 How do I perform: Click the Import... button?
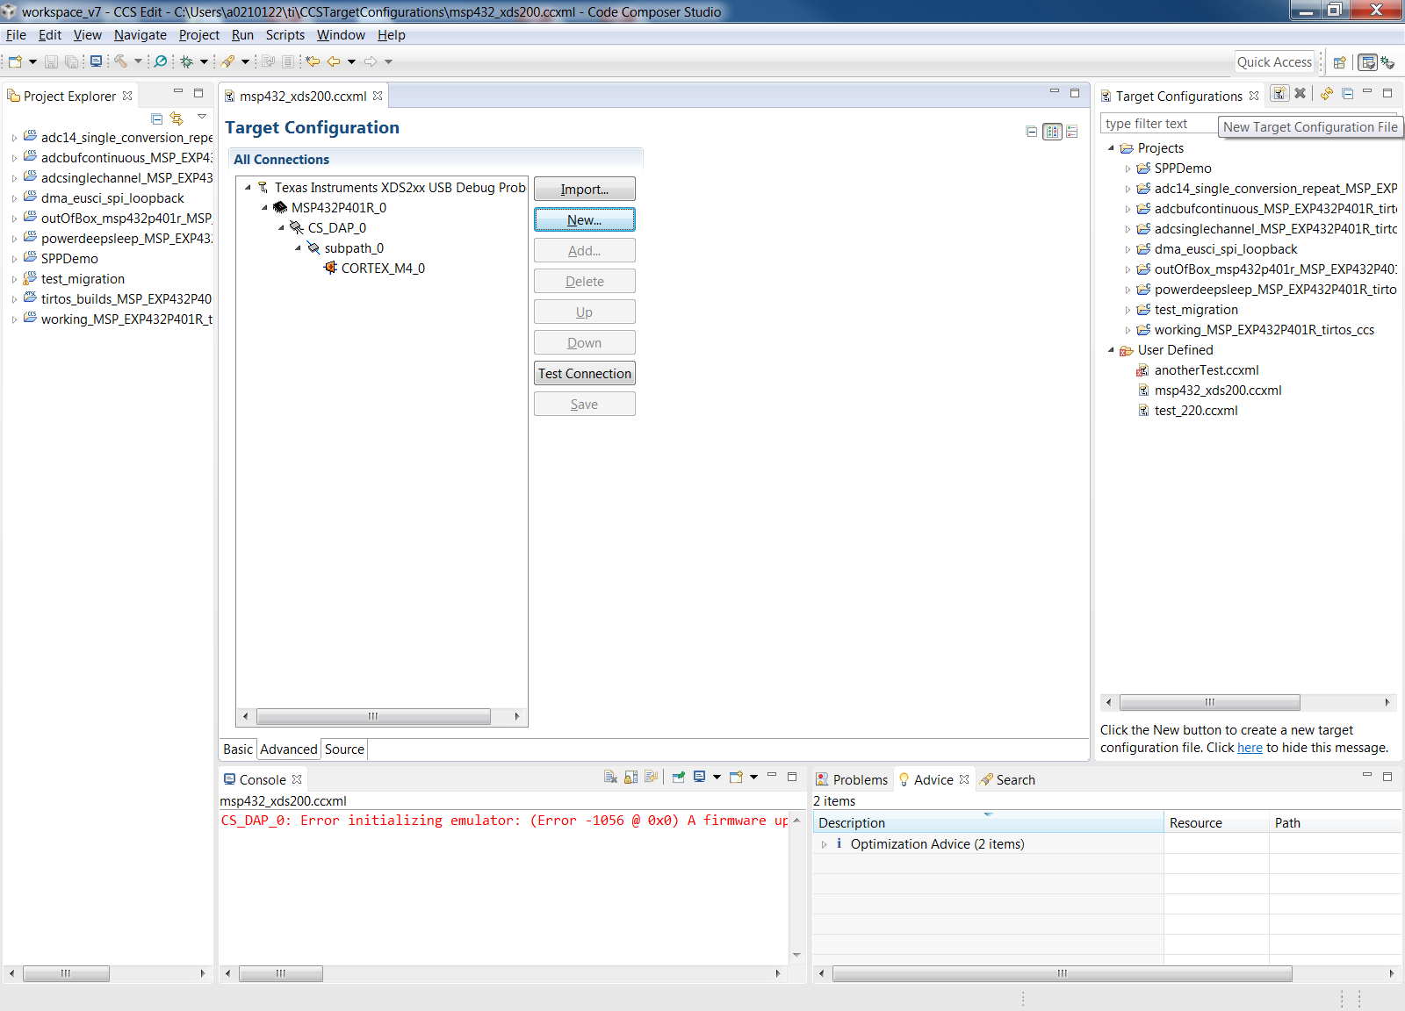pyautogui.click(x=585, y=190)
